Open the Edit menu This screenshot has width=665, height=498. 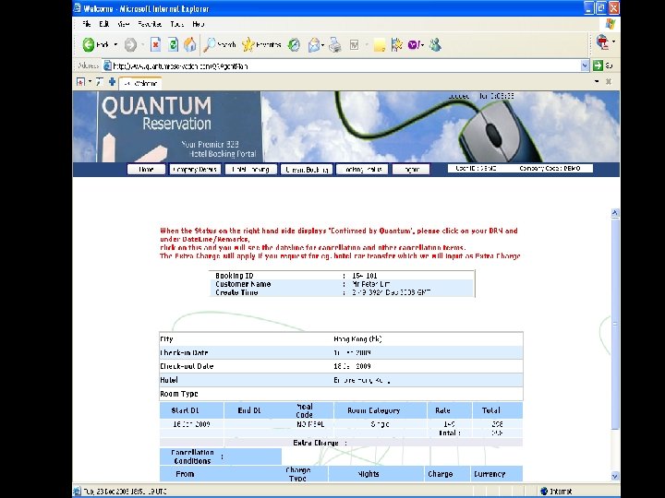click(x=103, y=24)
